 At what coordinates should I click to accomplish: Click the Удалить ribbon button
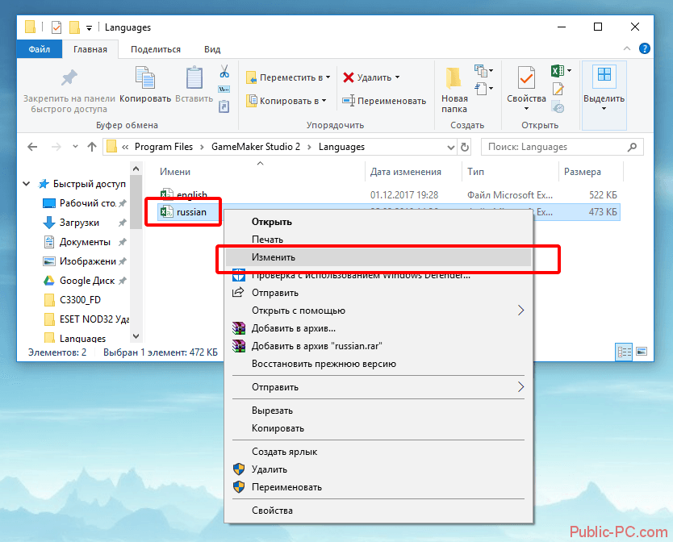pyautogui.click(x=370, y=78)
